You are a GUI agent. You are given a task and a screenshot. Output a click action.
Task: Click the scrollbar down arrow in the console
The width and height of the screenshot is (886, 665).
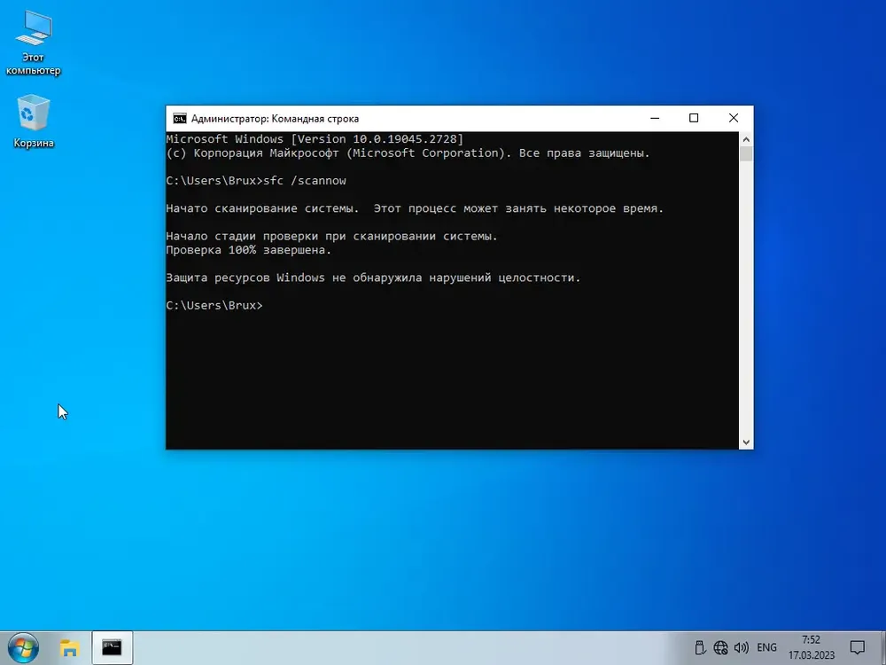[746, 442]
